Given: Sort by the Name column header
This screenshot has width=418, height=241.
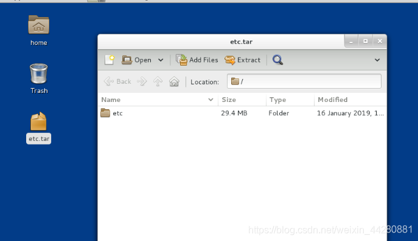Looking at the screenshot, I should click(158, 100).
